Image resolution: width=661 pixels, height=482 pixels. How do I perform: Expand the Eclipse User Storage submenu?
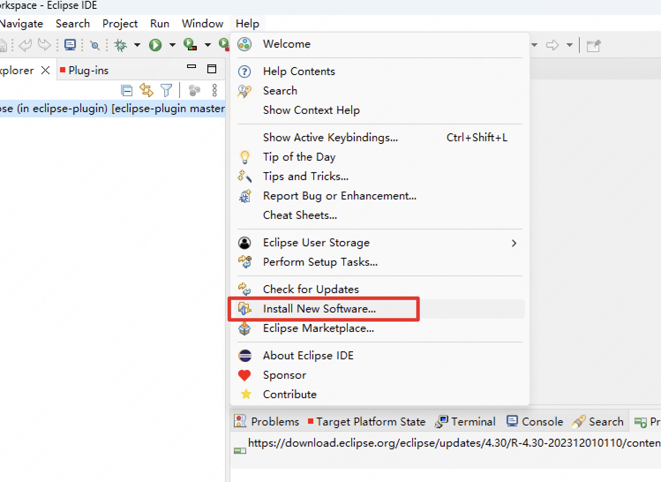click(379, 243)
